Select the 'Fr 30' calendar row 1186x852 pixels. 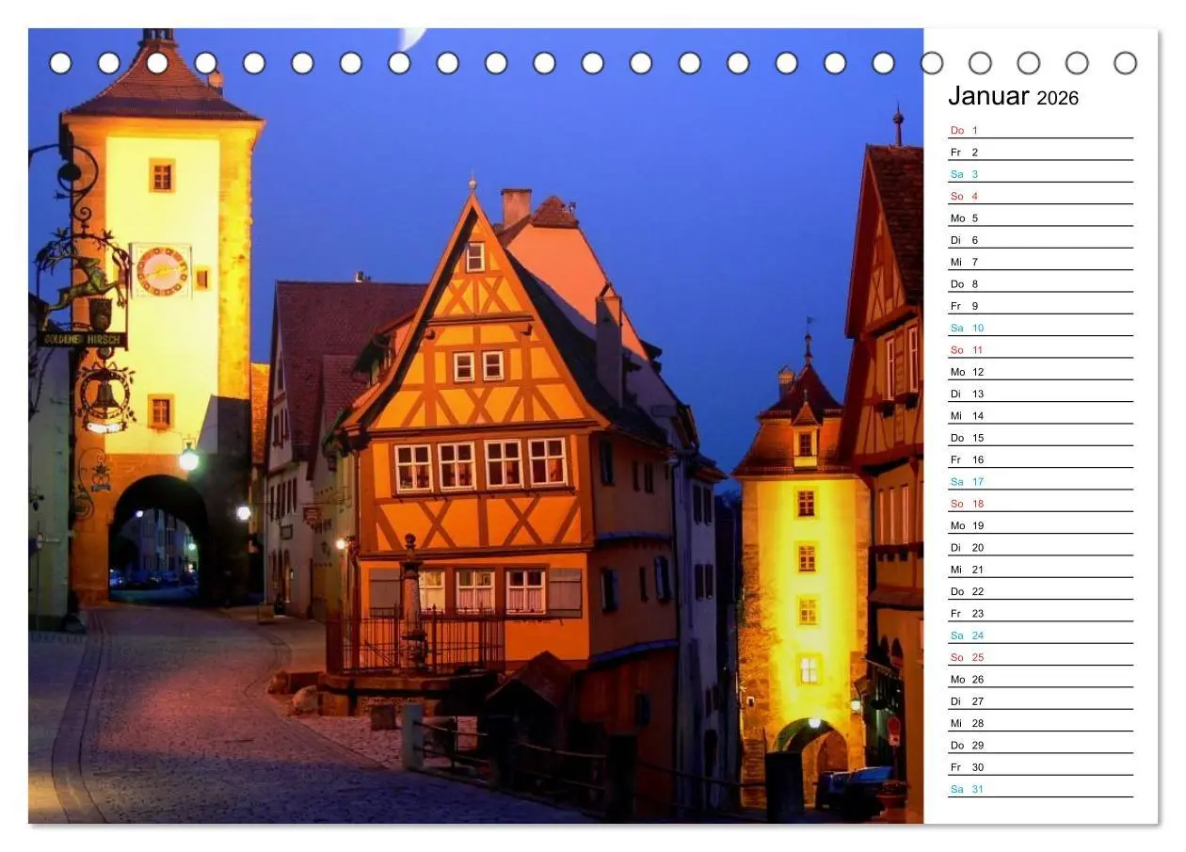pos(1040,767)
